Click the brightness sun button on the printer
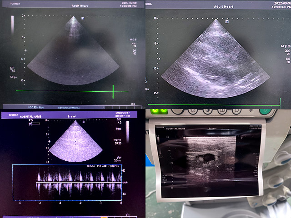This screenshot has width=291, height=218. point(193,111)
